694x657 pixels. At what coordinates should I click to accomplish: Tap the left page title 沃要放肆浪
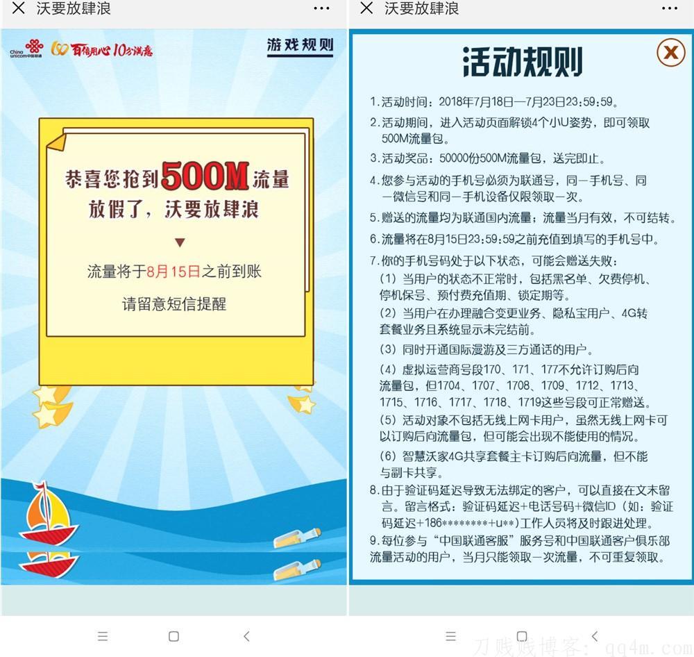[74, 8]
